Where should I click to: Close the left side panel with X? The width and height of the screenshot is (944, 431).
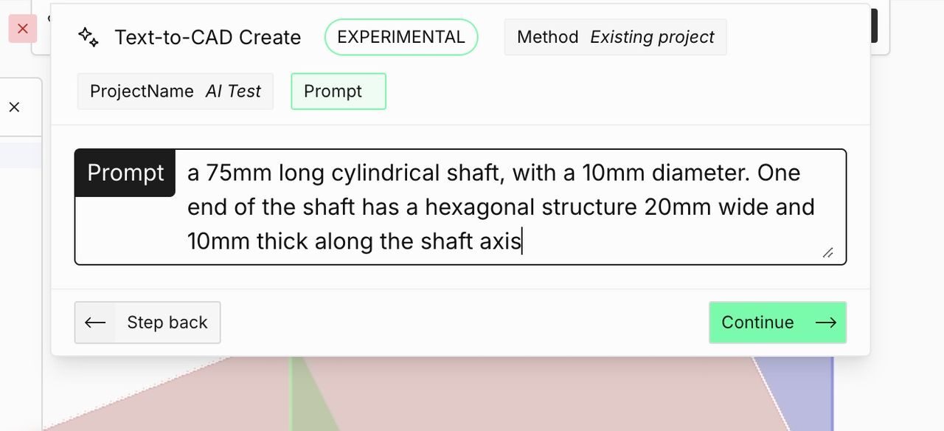[x=14, y=108]
